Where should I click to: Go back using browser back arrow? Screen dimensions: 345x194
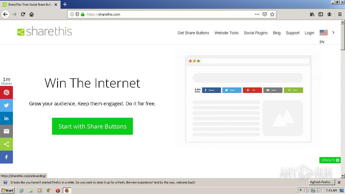(5, 14)
